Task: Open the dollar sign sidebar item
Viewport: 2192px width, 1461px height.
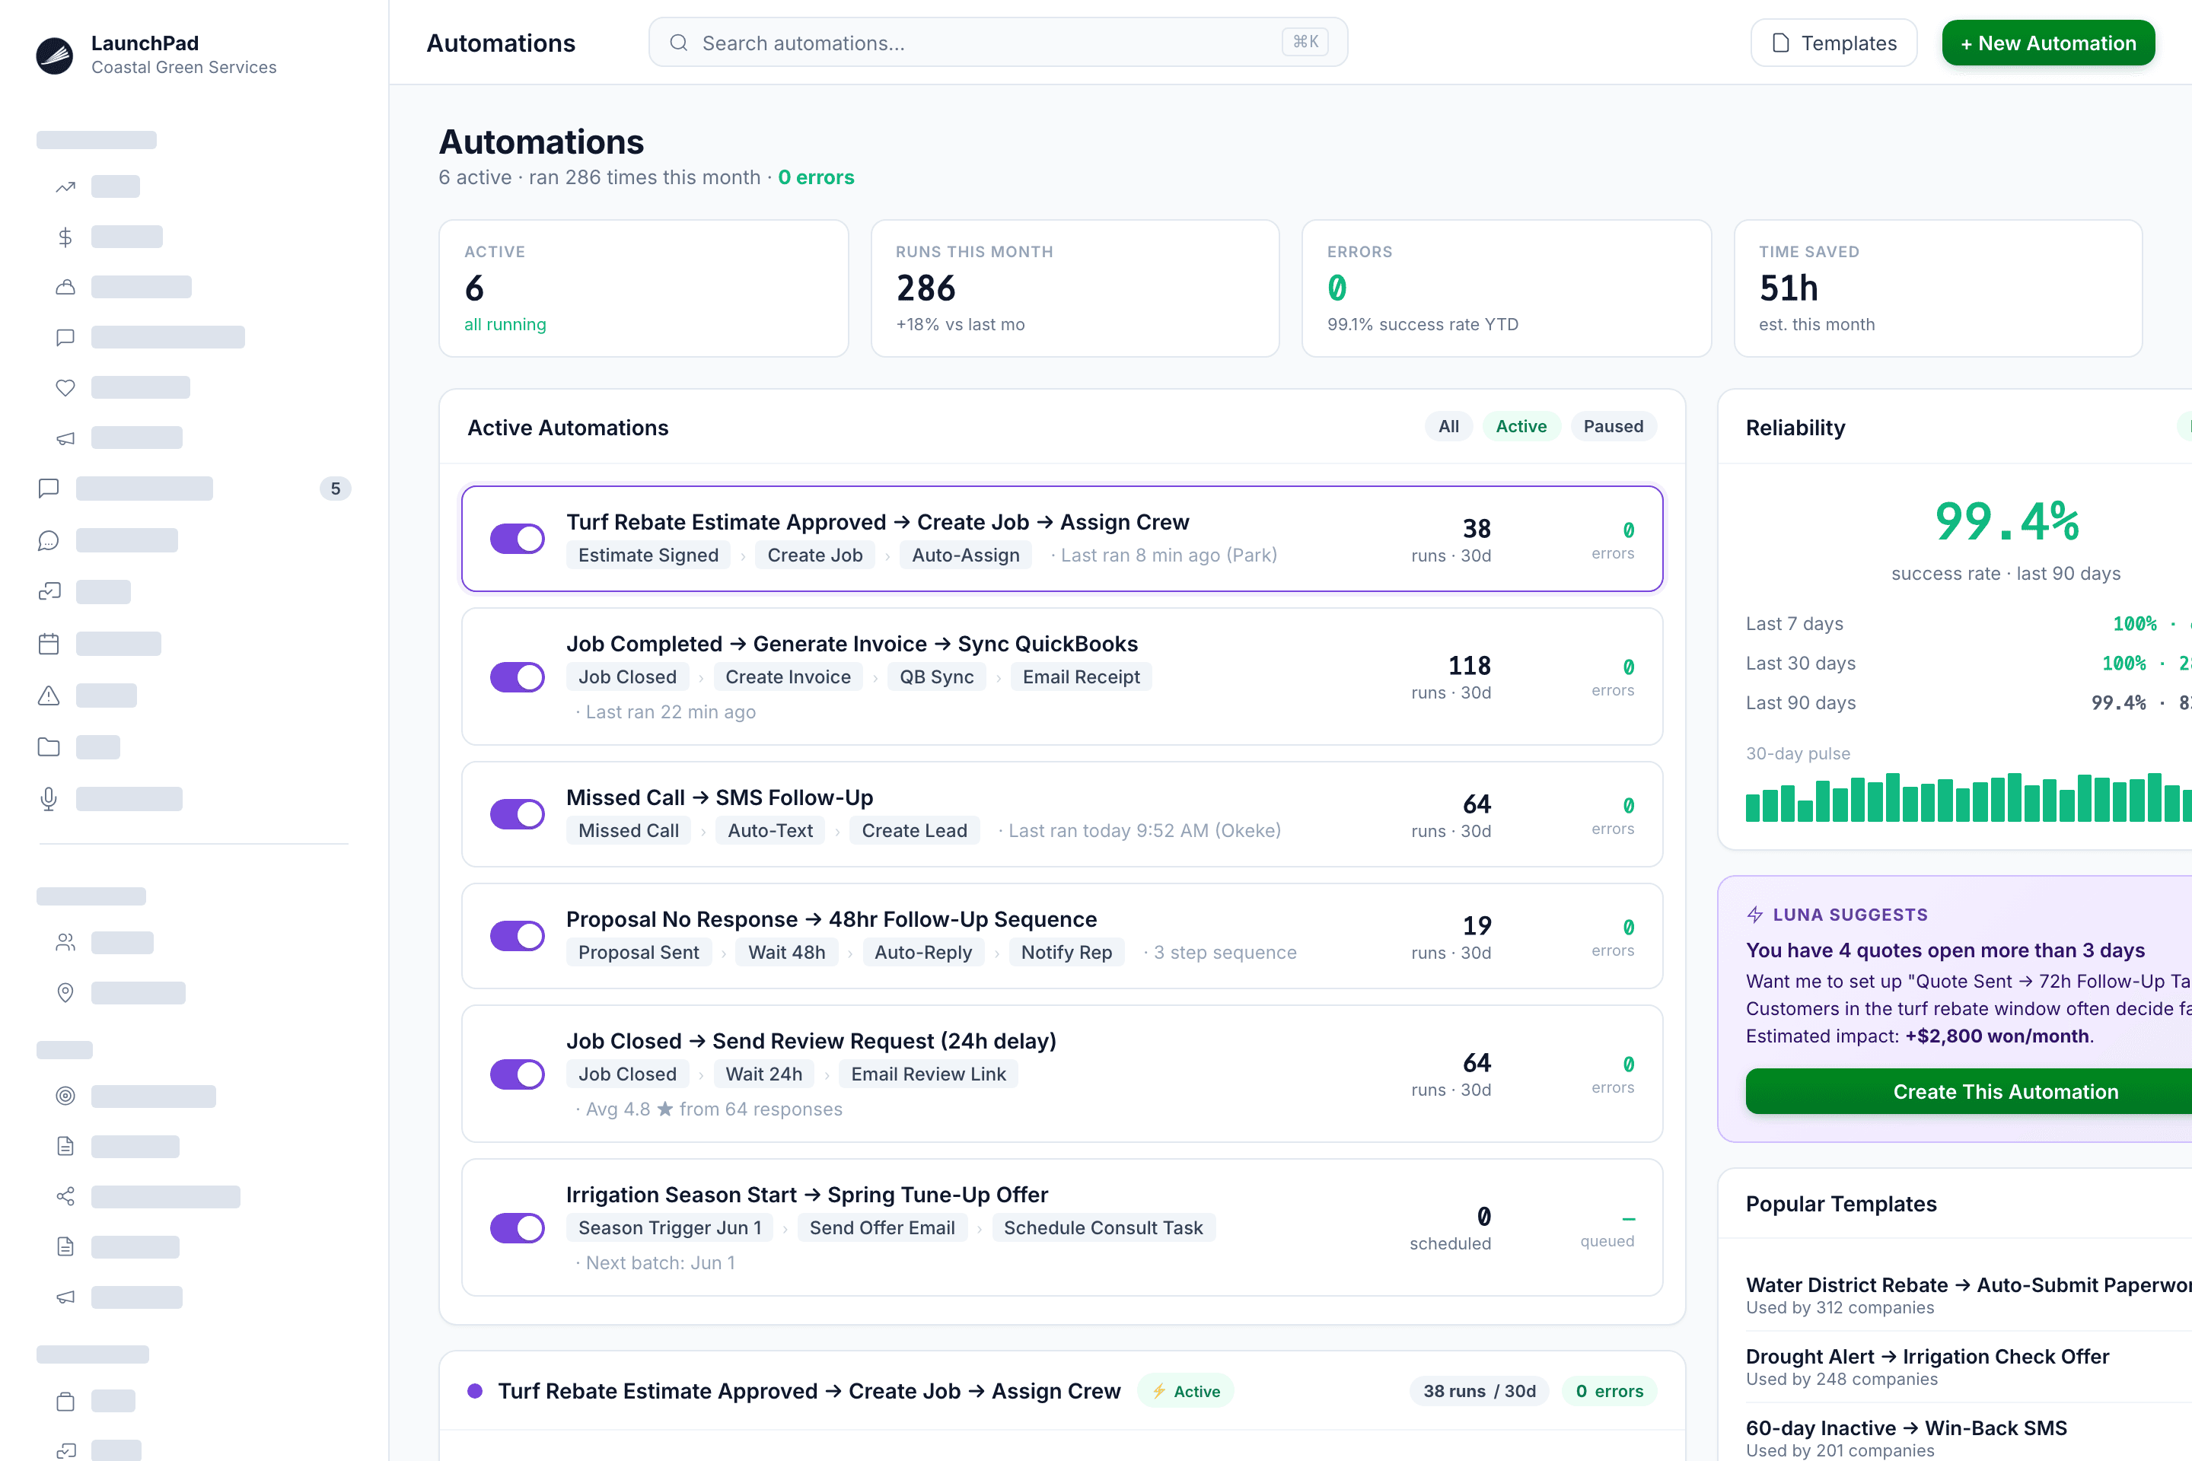Action: (x=65, y=237)
